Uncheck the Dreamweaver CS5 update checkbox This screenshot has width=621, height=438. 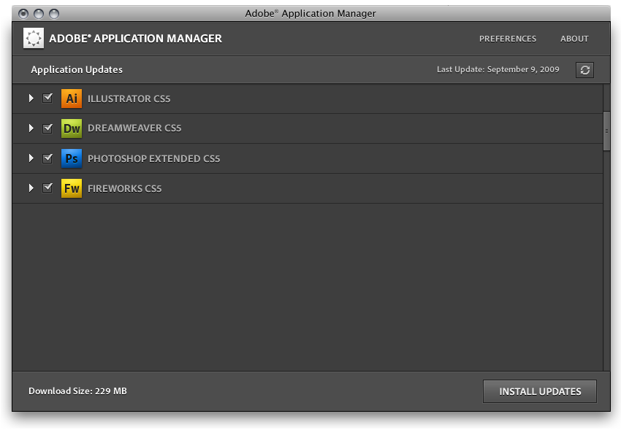click(x=47, y=128)
